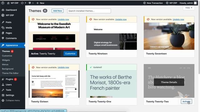200x112 pixels.
Task: Click update icon on Twenty Seventeen notice
Action: pyautogui.click(x=148, y=19)
